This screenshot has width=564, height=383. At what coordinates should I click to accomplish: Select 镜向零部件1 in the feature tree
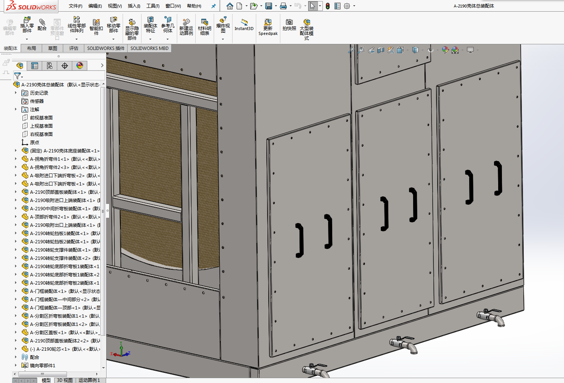tap(43, 365)
